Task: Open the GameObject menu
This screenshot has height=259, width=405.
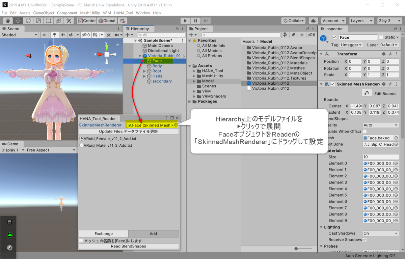Action: [x=44, y=13]
